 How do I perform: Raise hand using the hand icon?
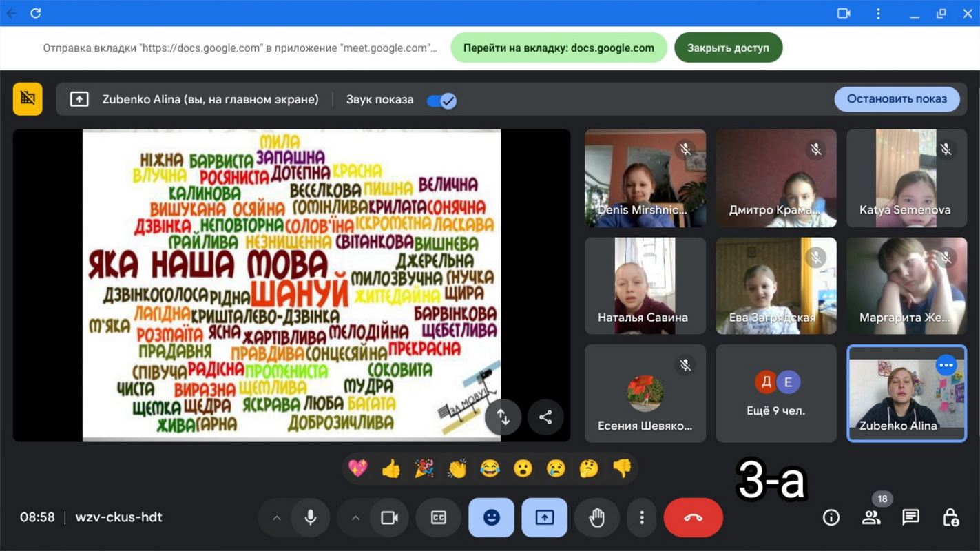click(596, 517)
